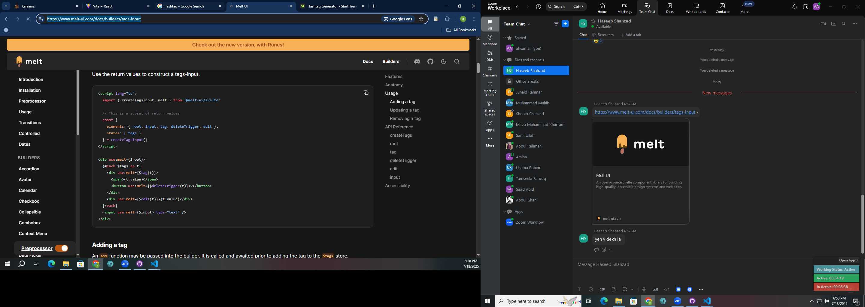Open the Chrome tab search dropdown

click(x=6, y=6)
